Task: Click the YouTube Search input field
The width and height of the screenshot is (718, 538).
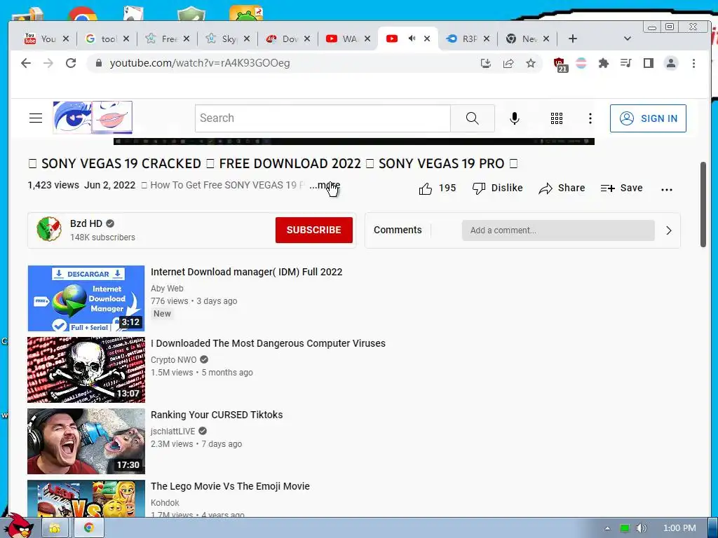Action: point(323,118)
